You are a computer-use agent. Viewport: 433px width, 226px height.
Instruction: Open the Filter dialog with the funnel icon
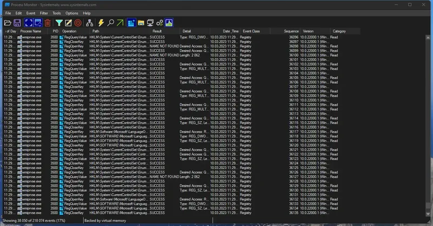pos(59,23)
